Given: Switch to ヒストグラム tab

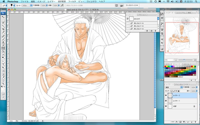Looking at the screenshot, I should coord(181,13).
